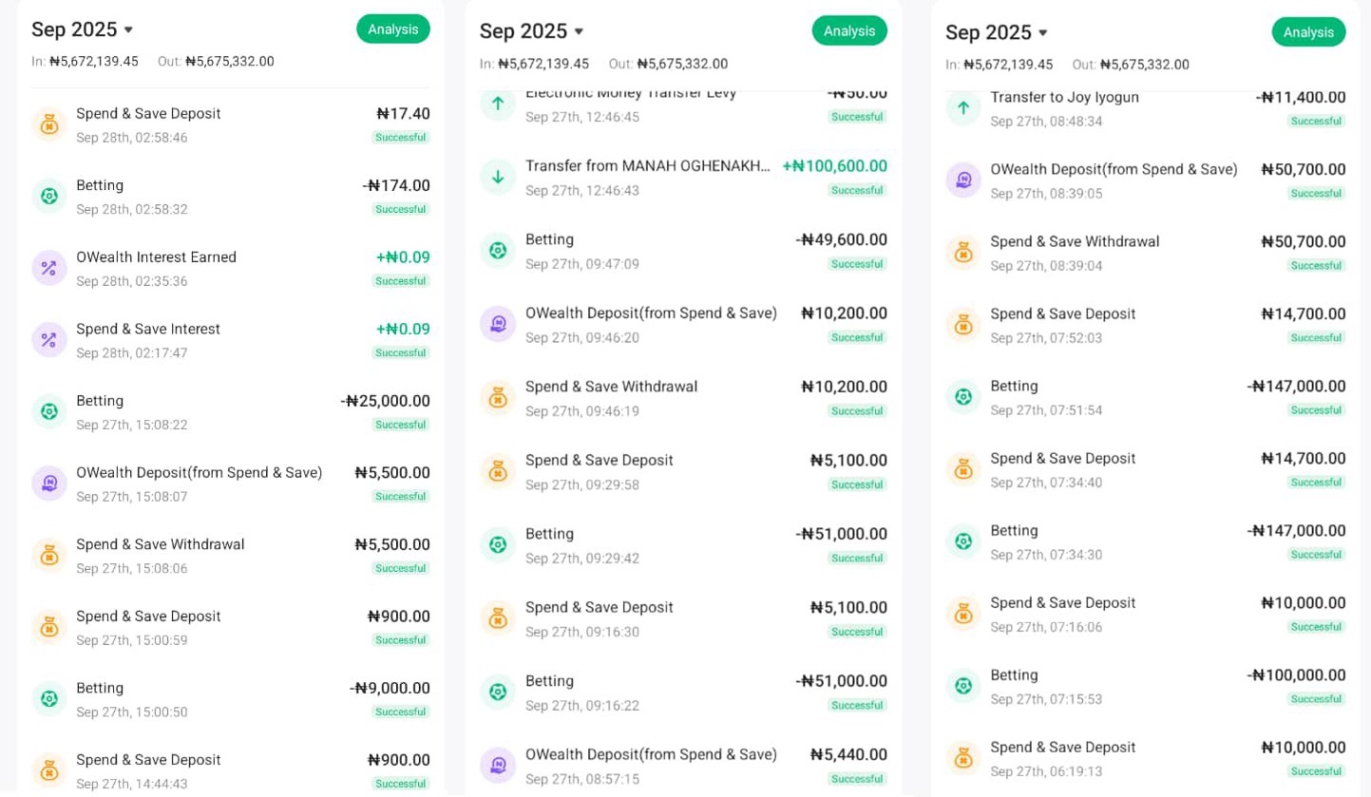Click the Spend & Save Deposit icon for ₦17.40

click(49, 124)
